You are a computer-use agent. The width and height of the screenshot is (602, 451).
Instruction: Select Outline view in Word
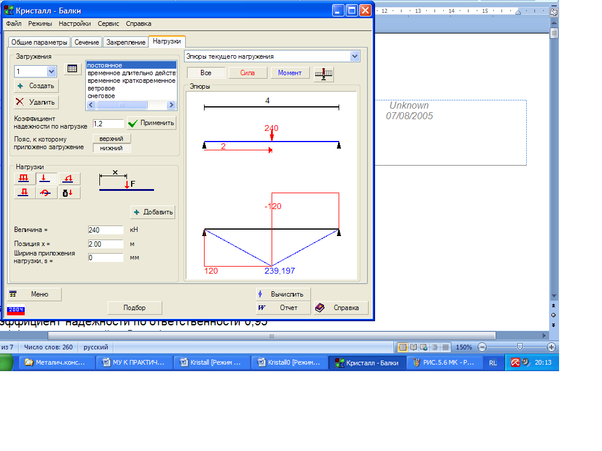[x=434, y=348]
